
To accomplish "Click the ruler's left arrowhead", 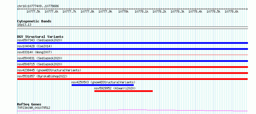I will [x=18, y=9].
